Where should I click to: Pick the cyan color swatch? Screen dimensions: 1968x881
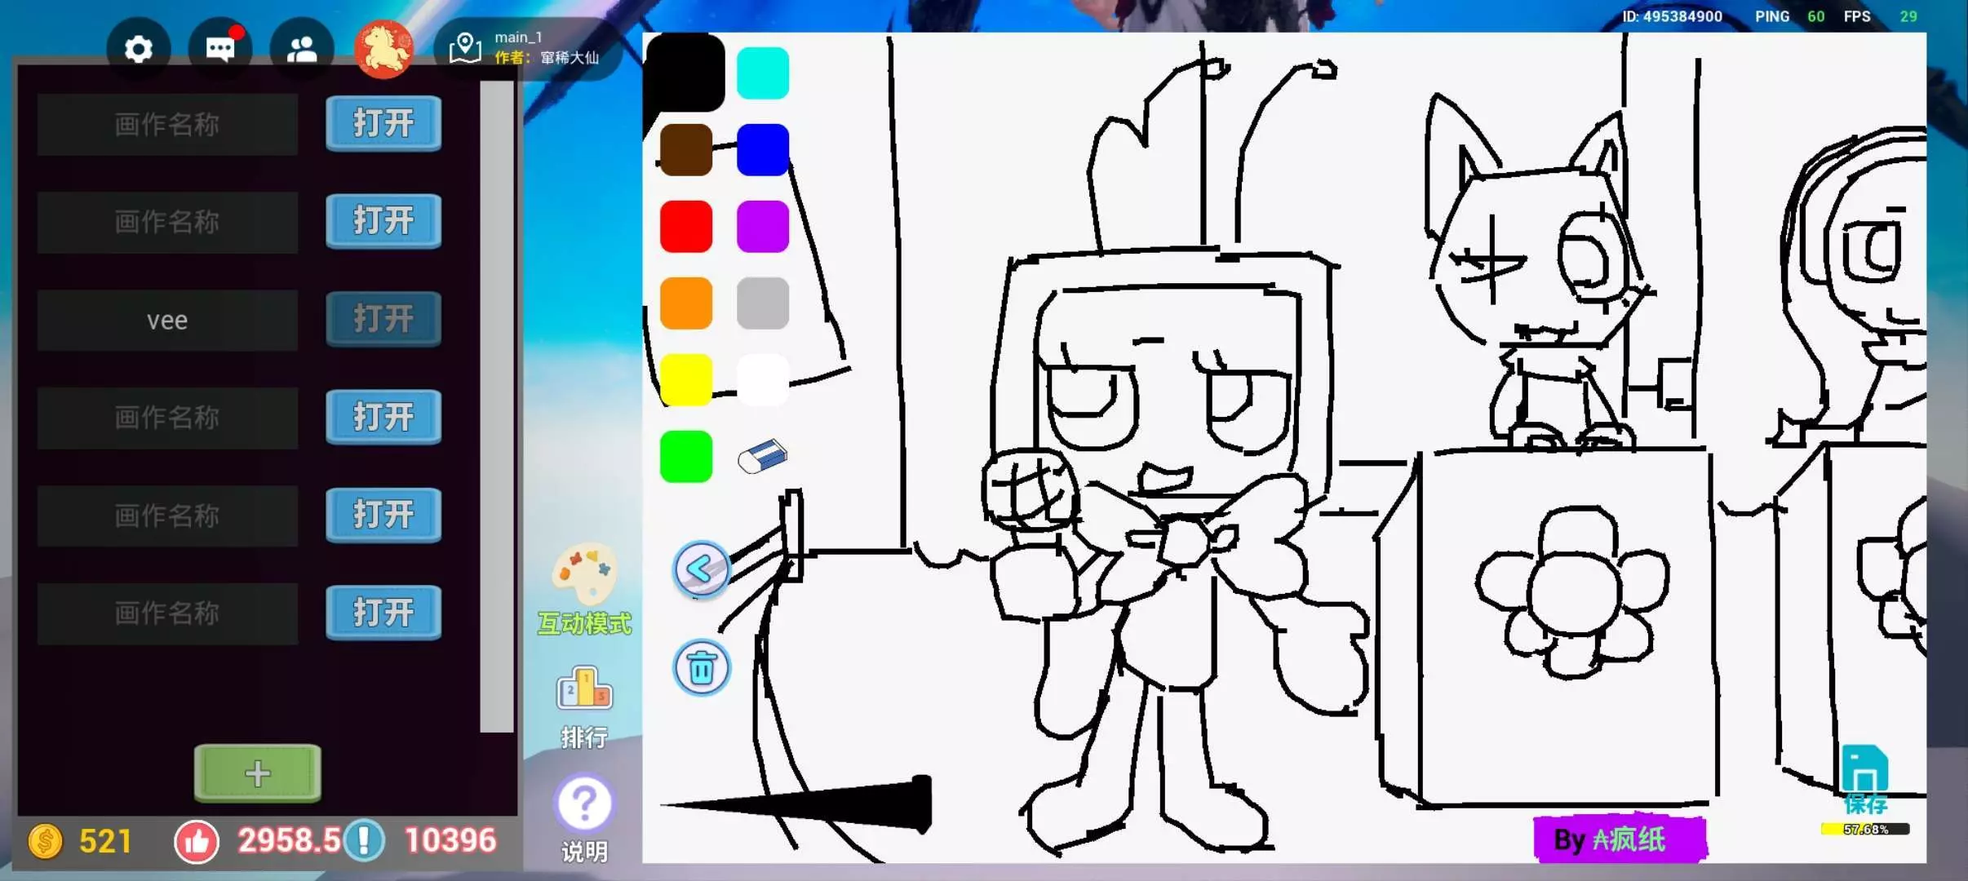762,73
